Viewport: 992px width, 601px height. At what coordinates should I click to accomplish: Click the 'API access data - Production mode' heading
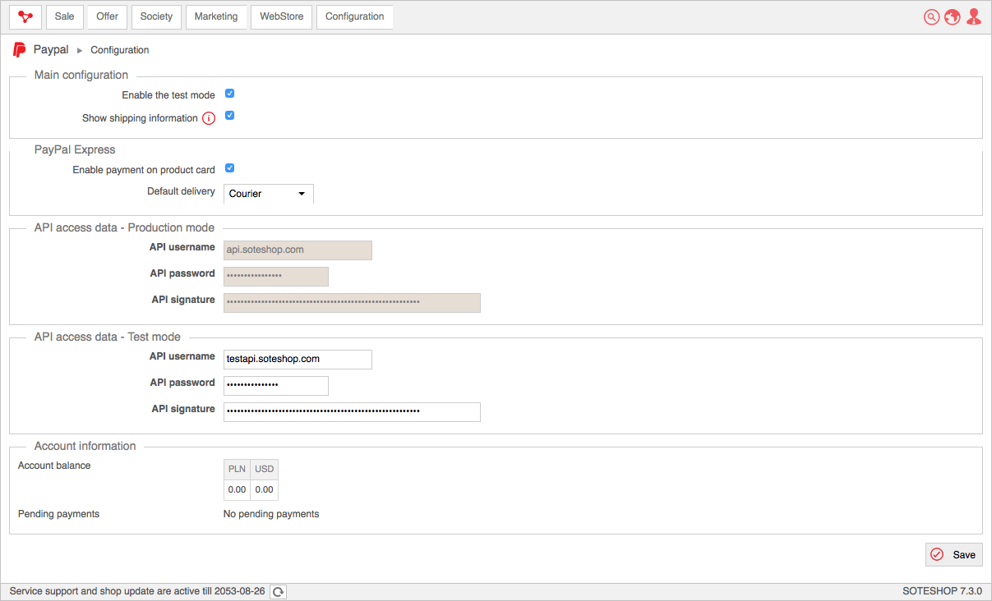pyautogui.click(x=124, y=228)
